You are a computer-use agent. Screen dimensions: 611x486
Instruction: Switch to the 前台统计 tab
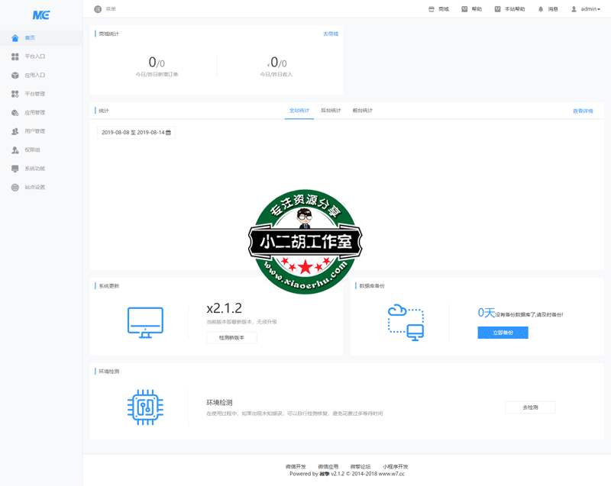coord(363,111)
